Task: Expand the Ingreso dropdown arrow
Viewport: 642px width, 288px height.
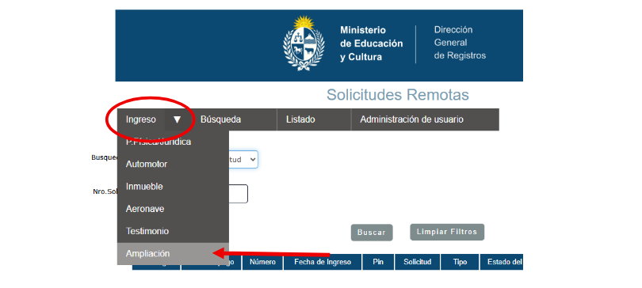Action: [x=177, y=119]
